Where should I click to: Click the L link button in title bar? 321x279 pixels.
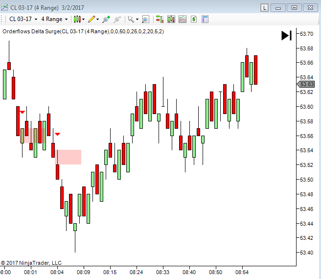pyautogui.click(x=265, y=8)
